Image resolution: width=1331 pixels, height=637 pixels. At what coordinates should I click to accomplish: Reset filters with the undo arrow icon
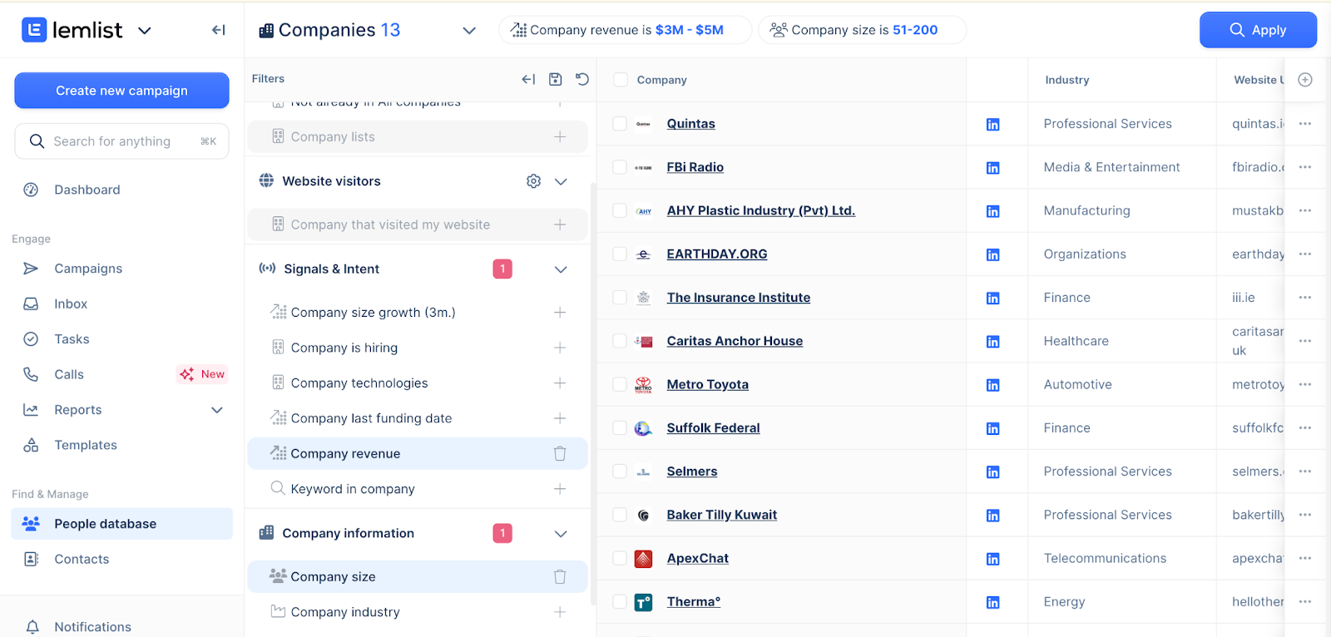[x=582, y=79]
